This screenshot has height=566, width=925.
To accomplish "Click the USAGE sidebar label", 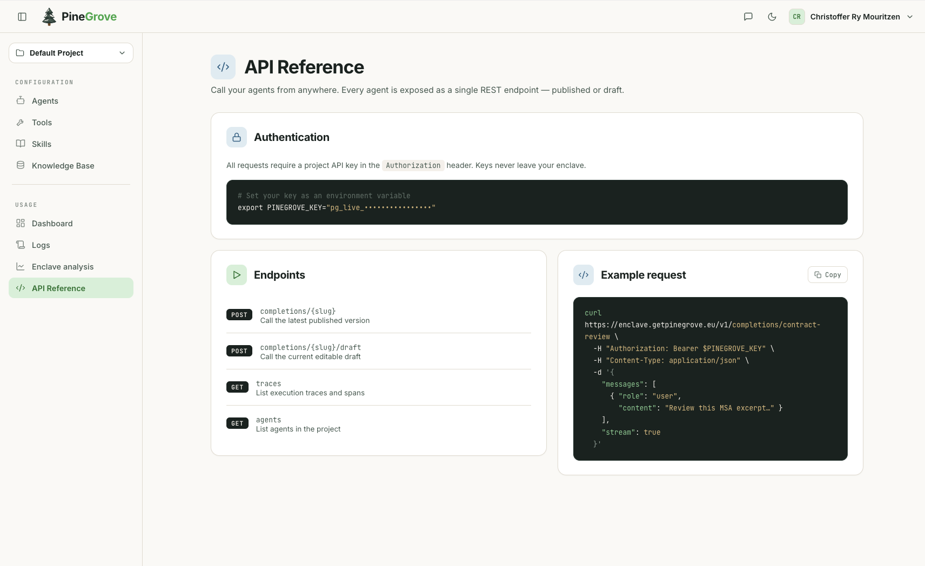I will coord(26,205).
